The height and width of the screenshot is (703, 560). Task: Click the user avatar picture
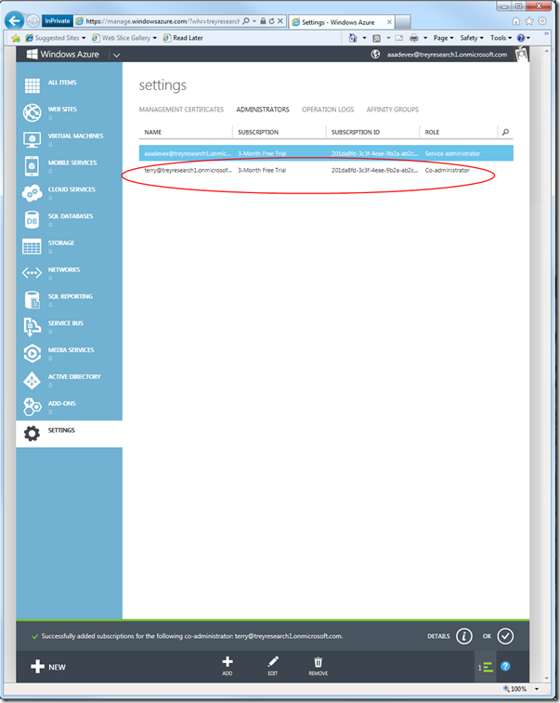pos(521,54)
